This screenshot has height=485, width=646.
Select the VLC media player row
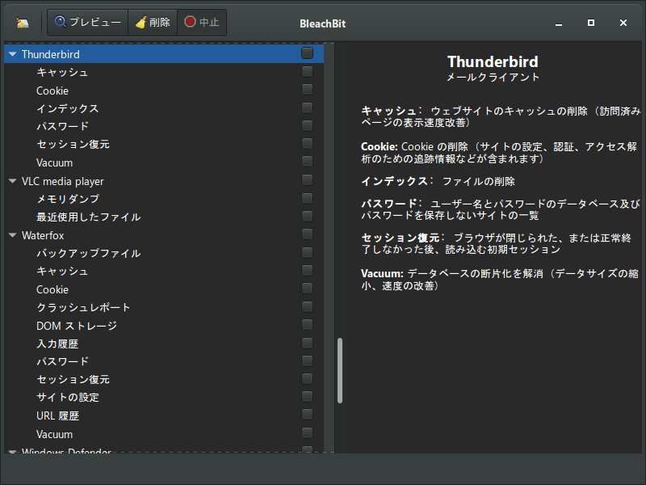pos(164,181)
